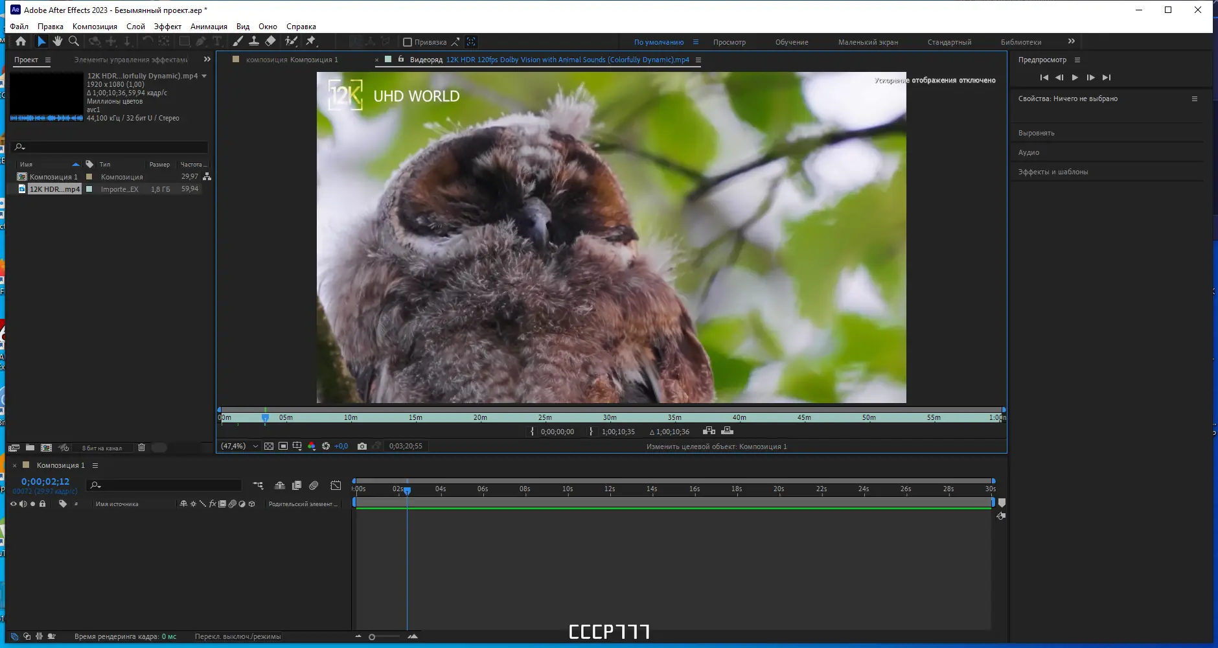Screen dimensions: 1218x648
Task: Delete selected project item with trash icon
Action: (141, 448)
